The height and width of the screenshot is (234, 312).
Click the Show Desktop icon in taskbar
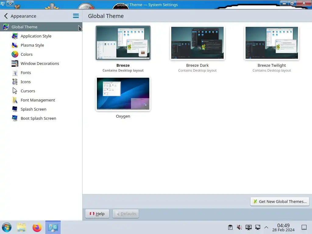(x=304, y=227)
